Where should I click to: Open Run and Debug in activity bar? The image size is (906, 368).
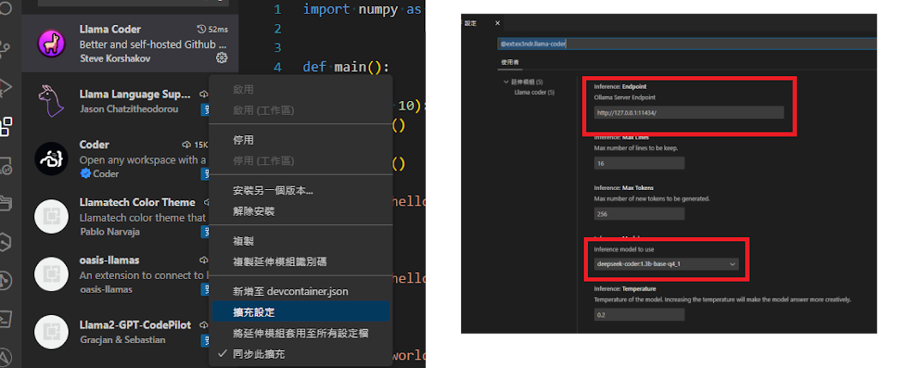6,87
